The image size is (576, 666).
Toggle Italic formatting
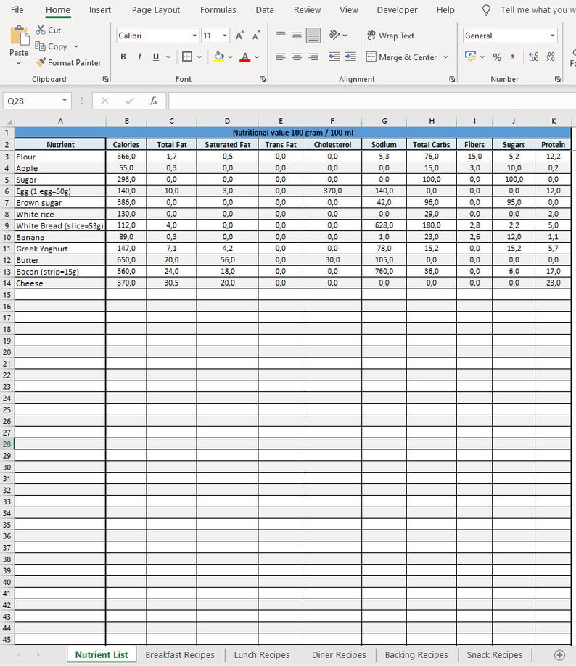139,57
